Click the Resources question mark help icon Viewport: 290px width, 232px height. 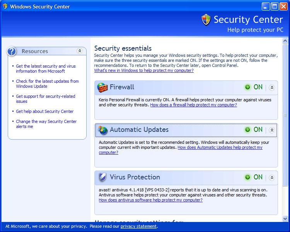[12, 51]
